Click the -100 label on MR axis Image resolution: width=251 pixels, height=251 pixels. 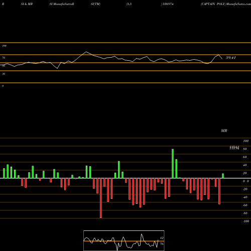[246, 221]
